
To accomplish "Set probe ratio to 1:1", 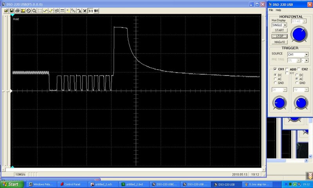I will [91, 11].
